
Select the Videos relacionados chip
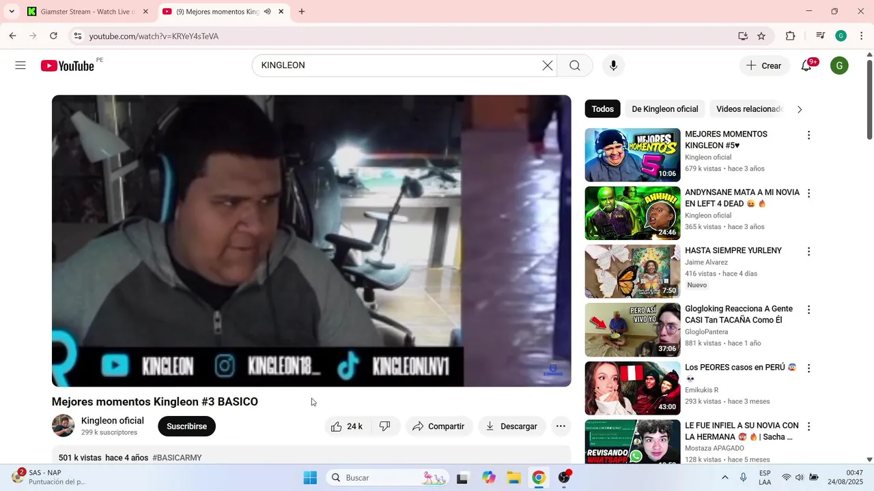click(748, 109)
